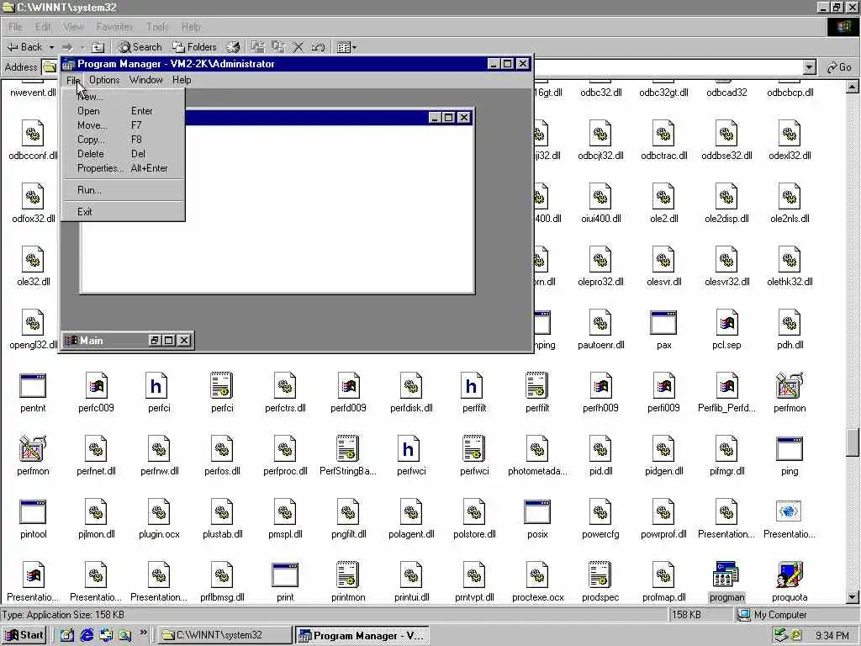Click the Show Desktop Quick Launch icon
The height and width of the screenshot is (646, 861).
coord(67,635)
